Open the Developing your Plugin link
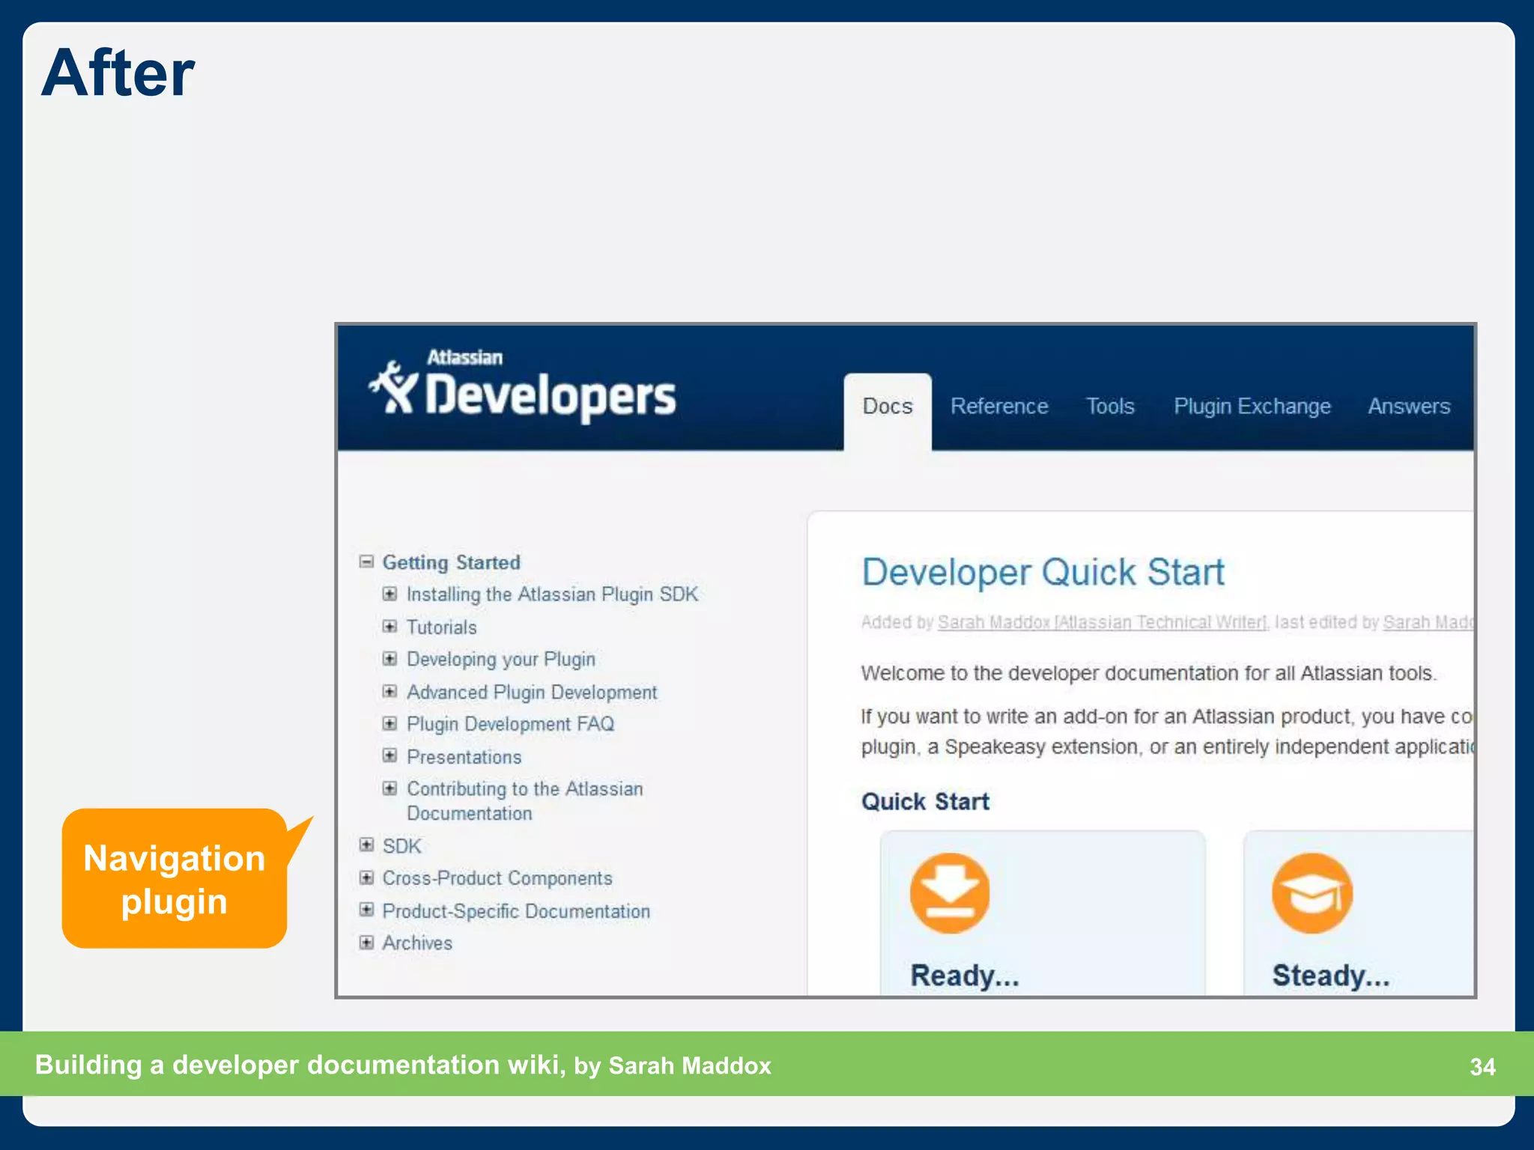 [501, 660]
